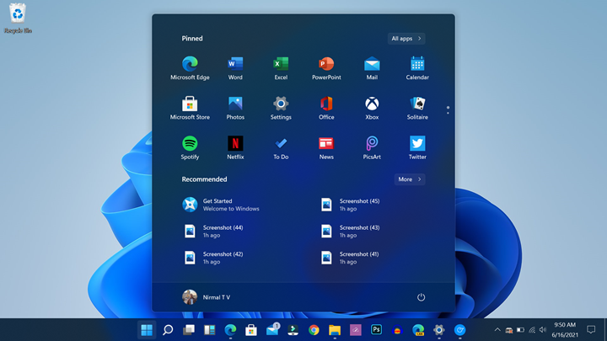The width and height of the screenshot is (607, 341).
Task: Open recommended file Screenshot (45)
Action: [x=351, y=205]
